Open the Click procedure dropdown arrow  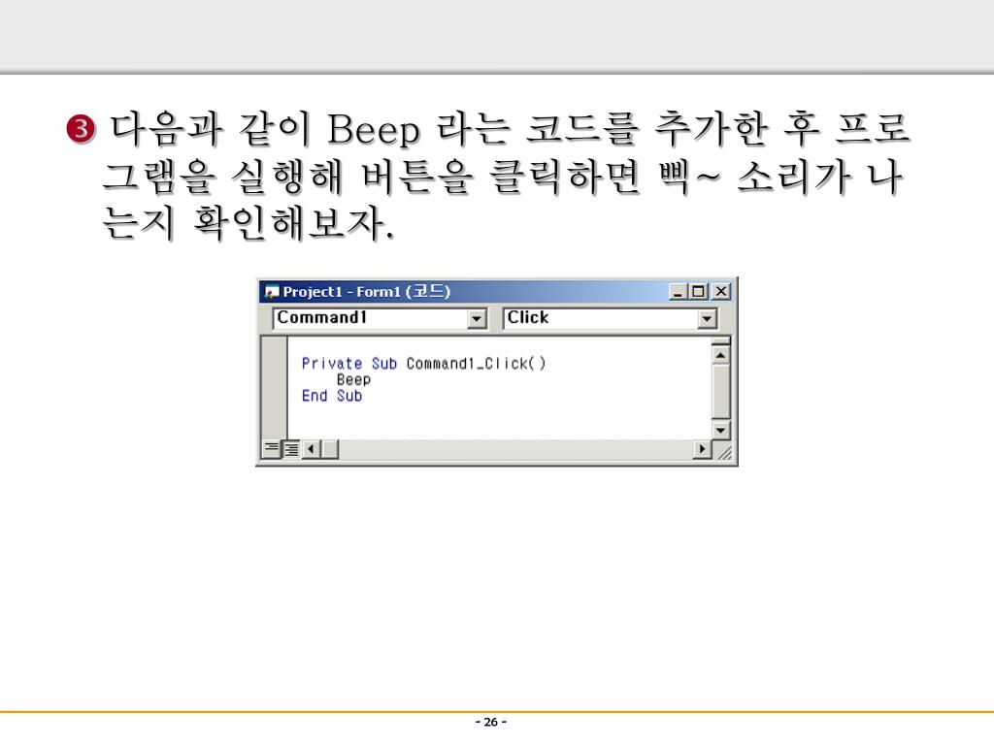coord(707,318)
